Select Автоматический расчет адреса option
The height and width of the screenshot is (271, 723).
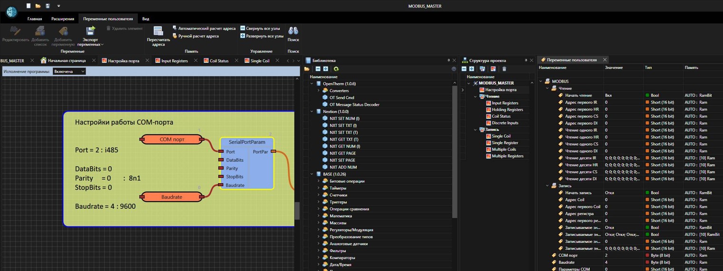[204, 28]
